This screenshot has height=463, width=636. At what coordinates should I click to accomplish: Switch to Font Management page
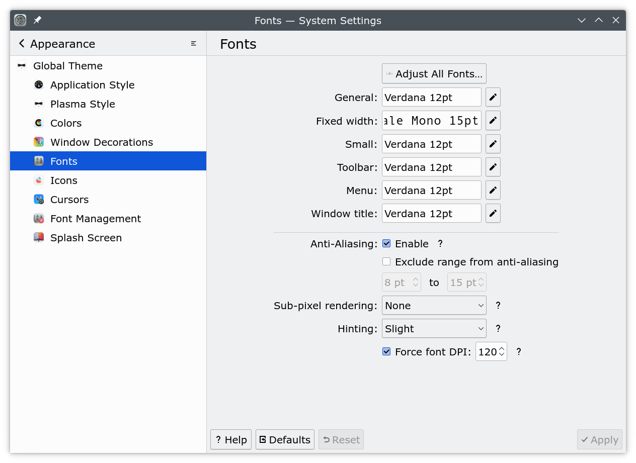pos(108,219)
